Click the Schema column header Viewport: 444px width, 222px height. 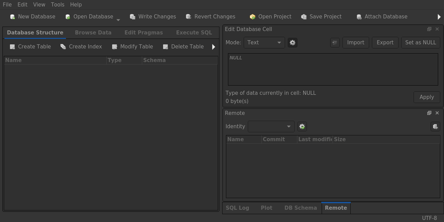180,60
